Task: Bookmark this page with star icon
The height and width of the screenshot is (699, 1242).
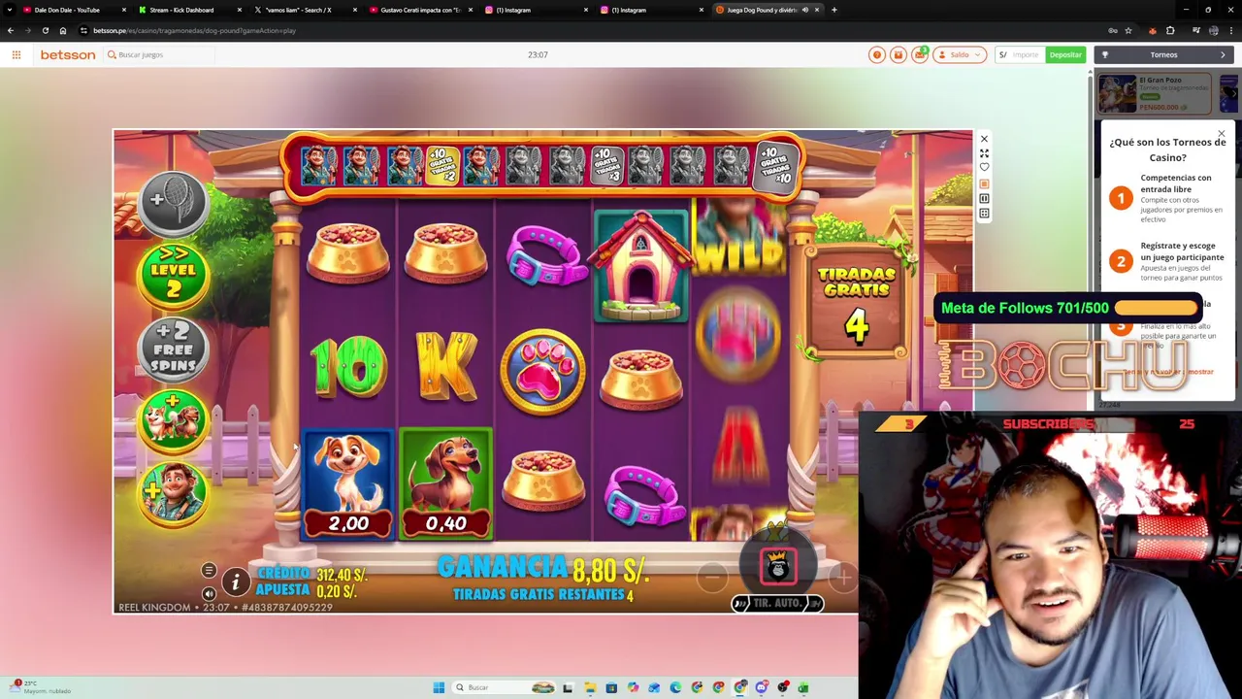Action: pyautogui.click(x=1128, y=30)
